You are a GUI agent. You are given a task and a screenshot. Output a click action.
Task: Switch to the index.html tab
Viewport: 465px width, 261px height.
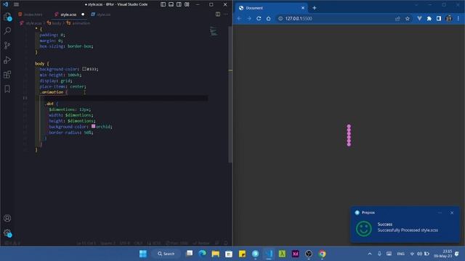click(x=31, y=14)
